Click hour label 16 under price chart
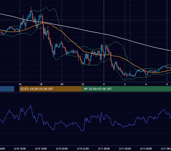The image size is (171, 151). (x=20, y=84)
